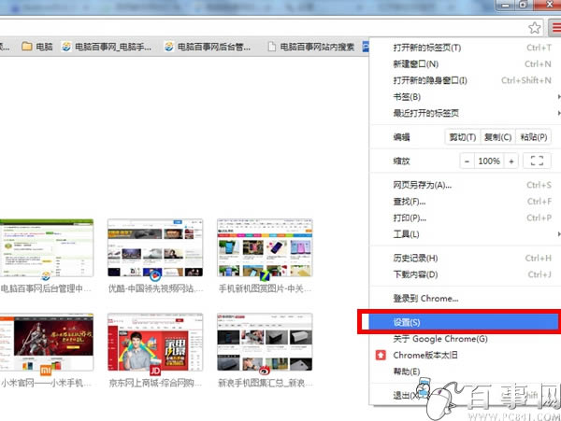Screen dimensions: 561x421
Task: Select 打开新的隐身窗口(I) menu item
Action: click(x=465, y=80)
